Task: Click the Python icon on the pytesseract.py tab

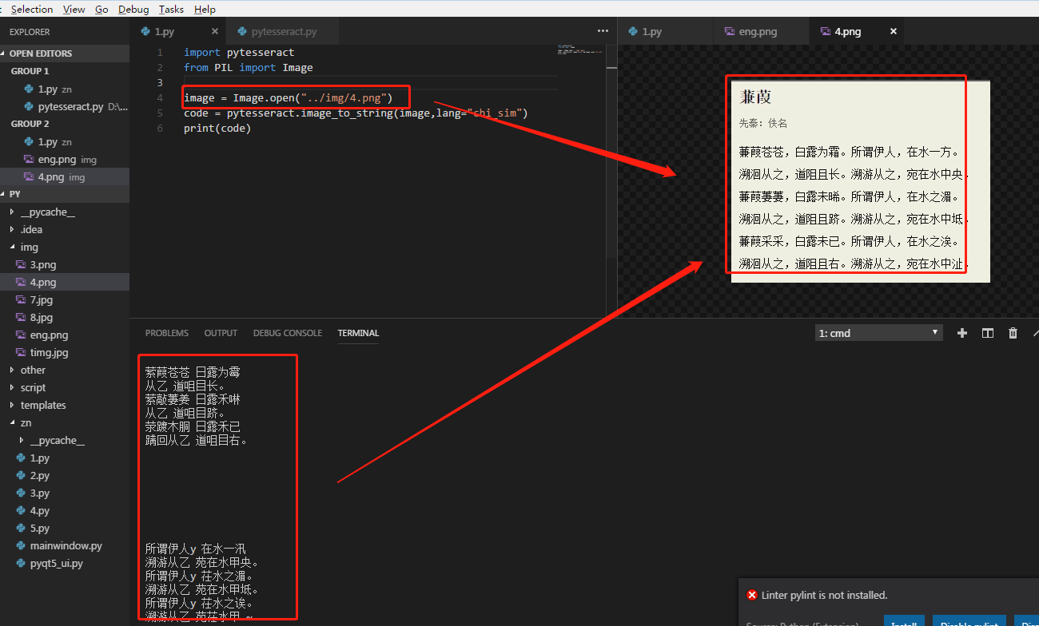Action: click(x=243, y=31)
